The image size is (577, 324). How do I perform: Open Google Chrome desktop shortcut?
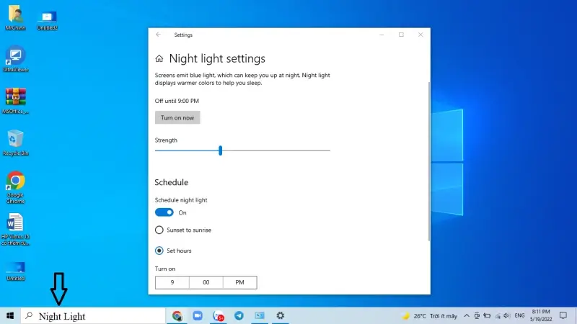pos(16,181)
